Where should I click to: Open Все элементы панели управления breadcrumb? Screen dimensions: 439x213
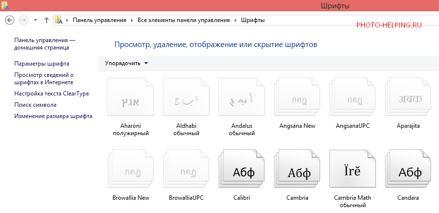(183, 20)
